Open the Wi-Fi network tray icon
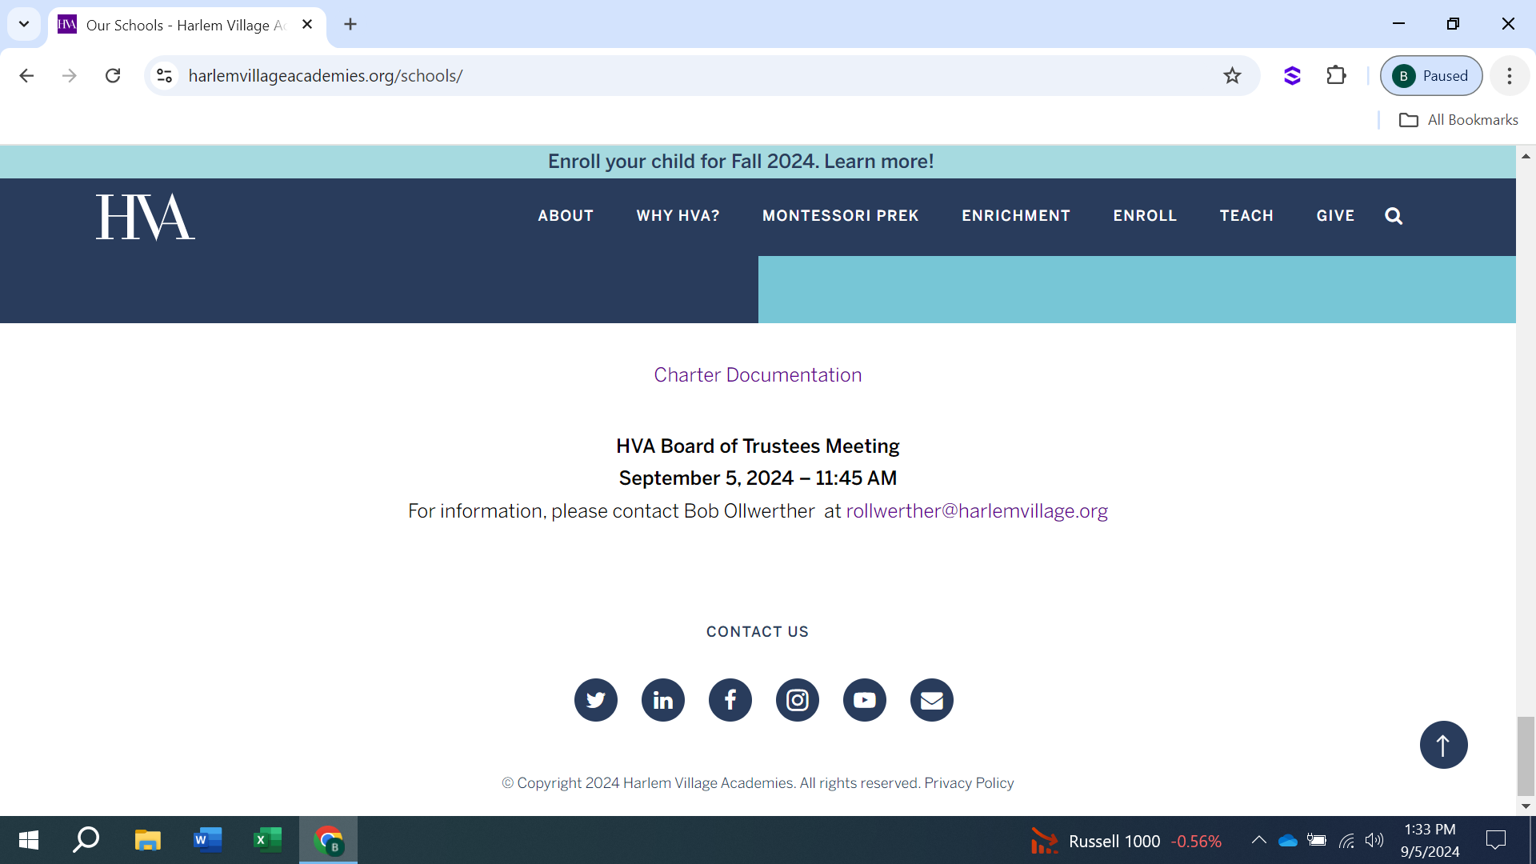The width and height of the screenshot is (1536, 864). tap(1347, 840)
